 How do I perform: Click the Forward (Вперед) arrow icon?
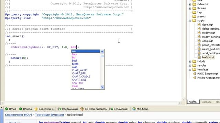pos(21,109)
